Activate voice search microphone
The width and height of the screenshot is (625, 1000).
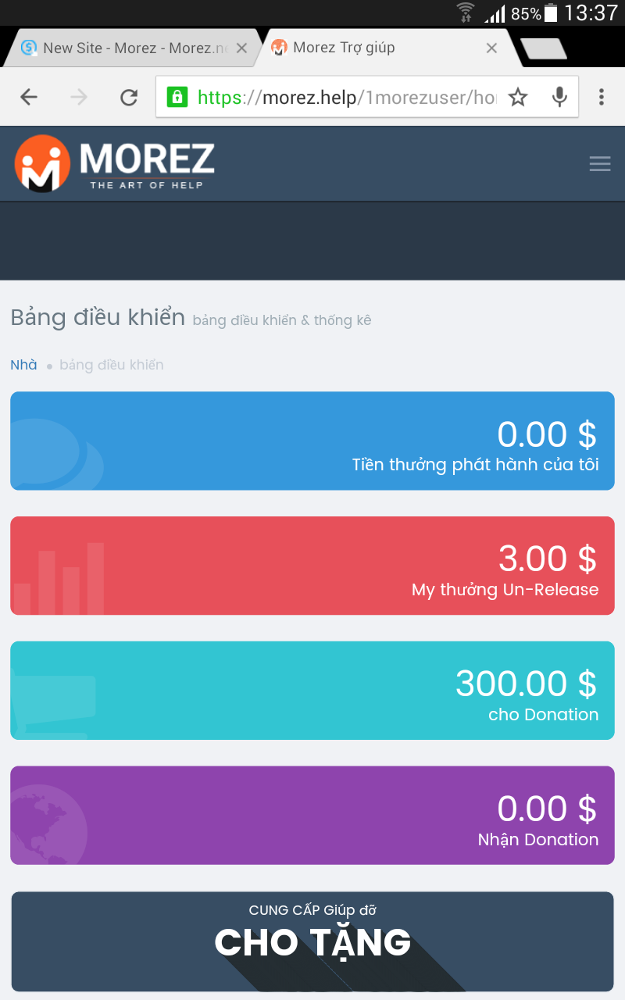559,97
